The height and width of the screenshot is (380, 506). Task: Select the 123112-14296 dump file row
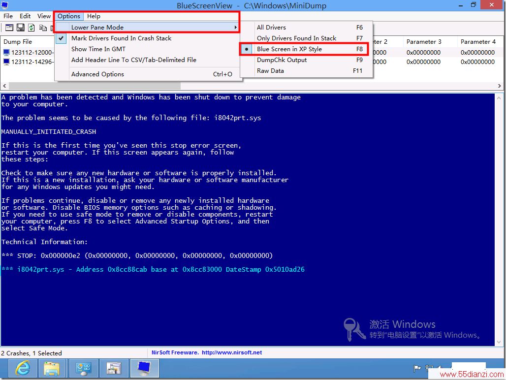pyautogui.click(x=32, y=62)
